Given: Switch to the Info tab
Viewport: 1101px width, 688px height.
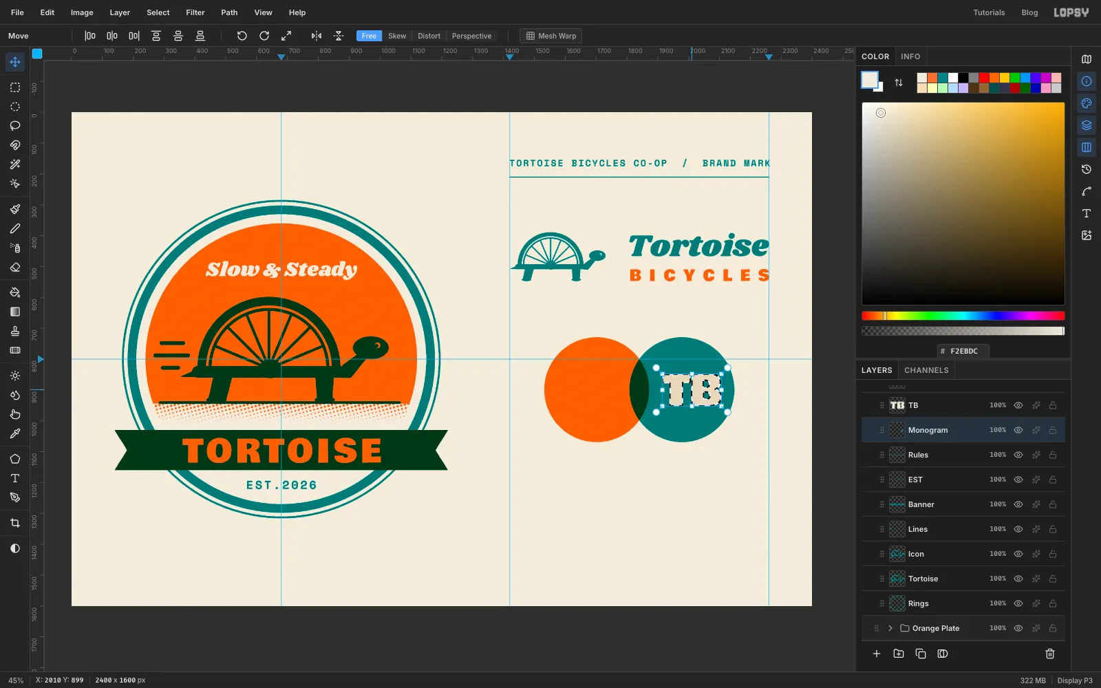Looking at the screenshot, I should [910, 56].
